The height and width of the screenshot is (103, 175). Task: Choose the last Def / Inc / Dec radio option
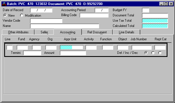(160, 53)
